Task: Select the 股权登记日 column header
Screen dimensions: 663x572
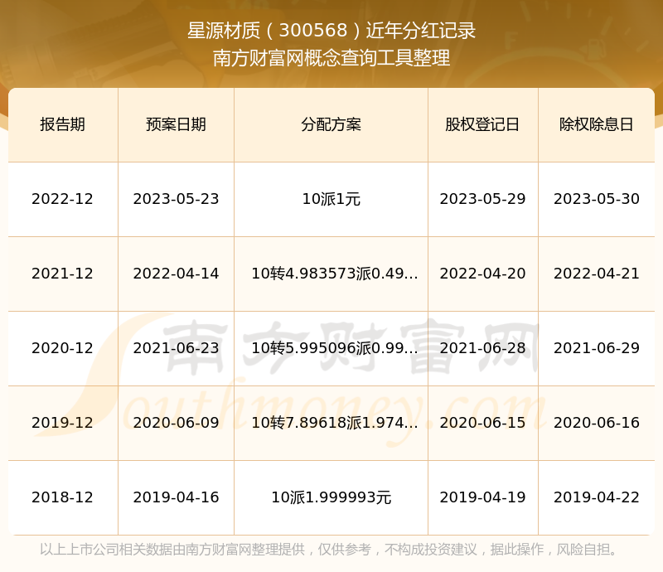Action: tap(482, 124)
